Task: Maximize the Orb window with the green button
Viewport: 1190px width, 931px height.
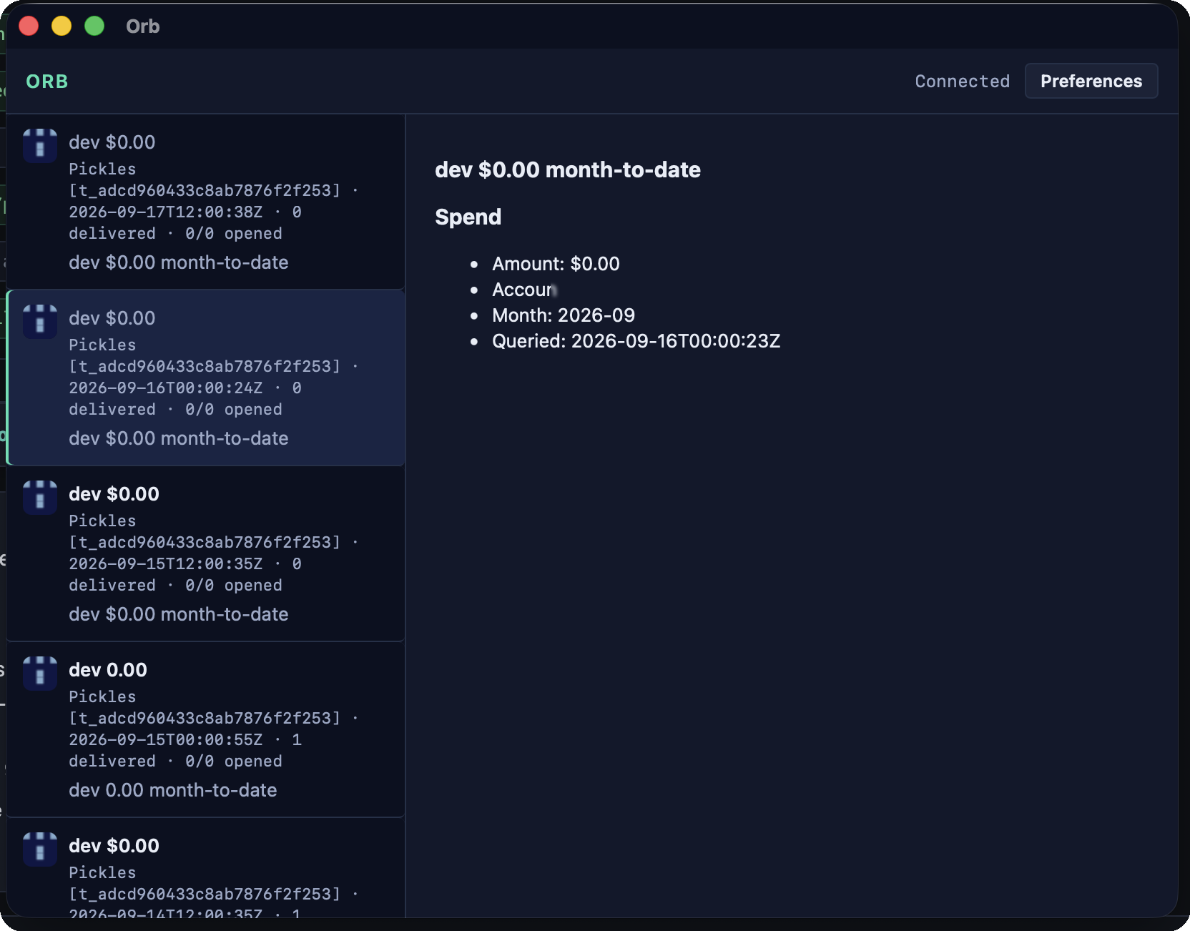Action: (94, 26)
